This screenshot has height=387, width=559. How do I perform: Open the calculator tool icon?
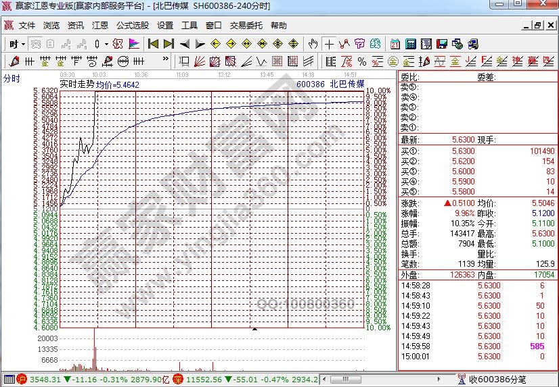tap(410, 44)
